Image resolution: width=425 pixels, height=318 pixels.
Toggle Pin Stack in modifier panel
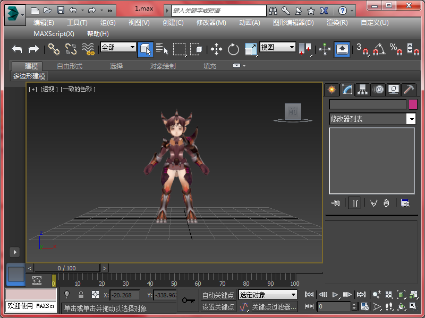tap(336, 203)
